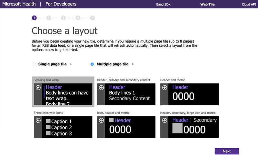The image size is (258, 156).
Task: Click back arrow in Header, primary and secondary preview
Action: click(101, 88)
